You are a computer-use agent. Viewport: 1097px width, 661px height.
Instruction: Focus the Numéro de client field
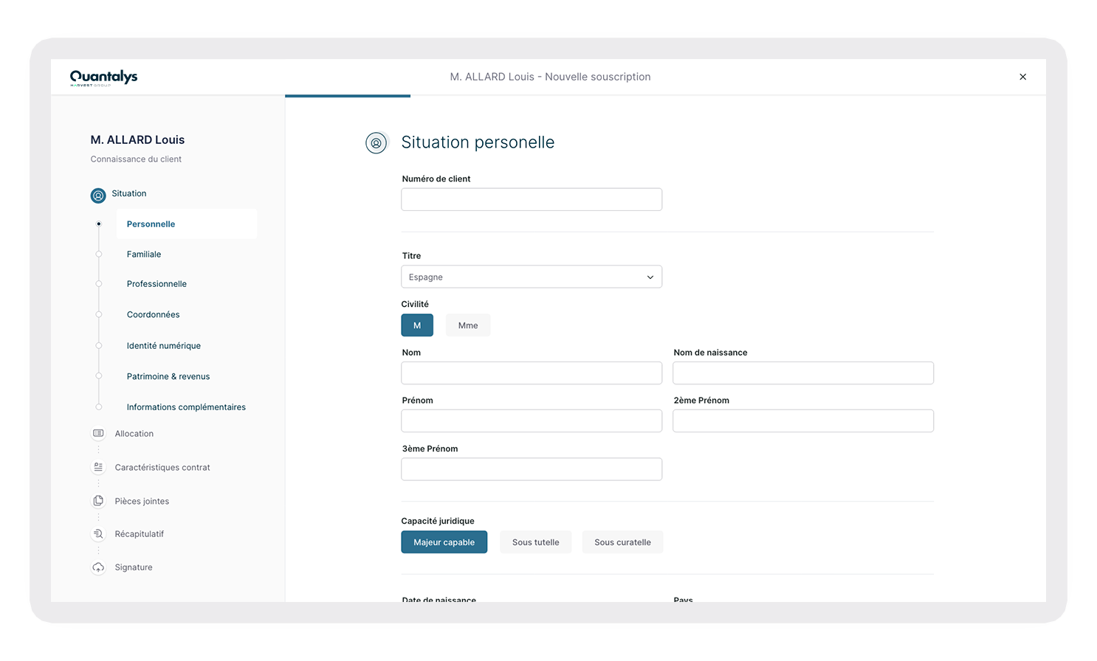pos(532,199)
